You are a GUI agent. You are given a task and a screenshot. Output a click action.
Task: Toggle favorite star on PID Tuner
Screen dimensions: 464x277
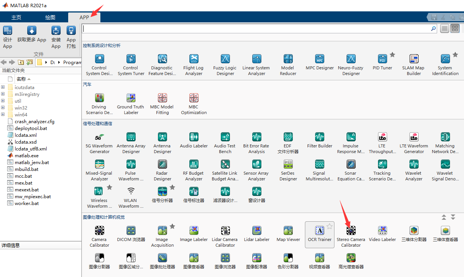pyautogui.click(x=393, y=55)
